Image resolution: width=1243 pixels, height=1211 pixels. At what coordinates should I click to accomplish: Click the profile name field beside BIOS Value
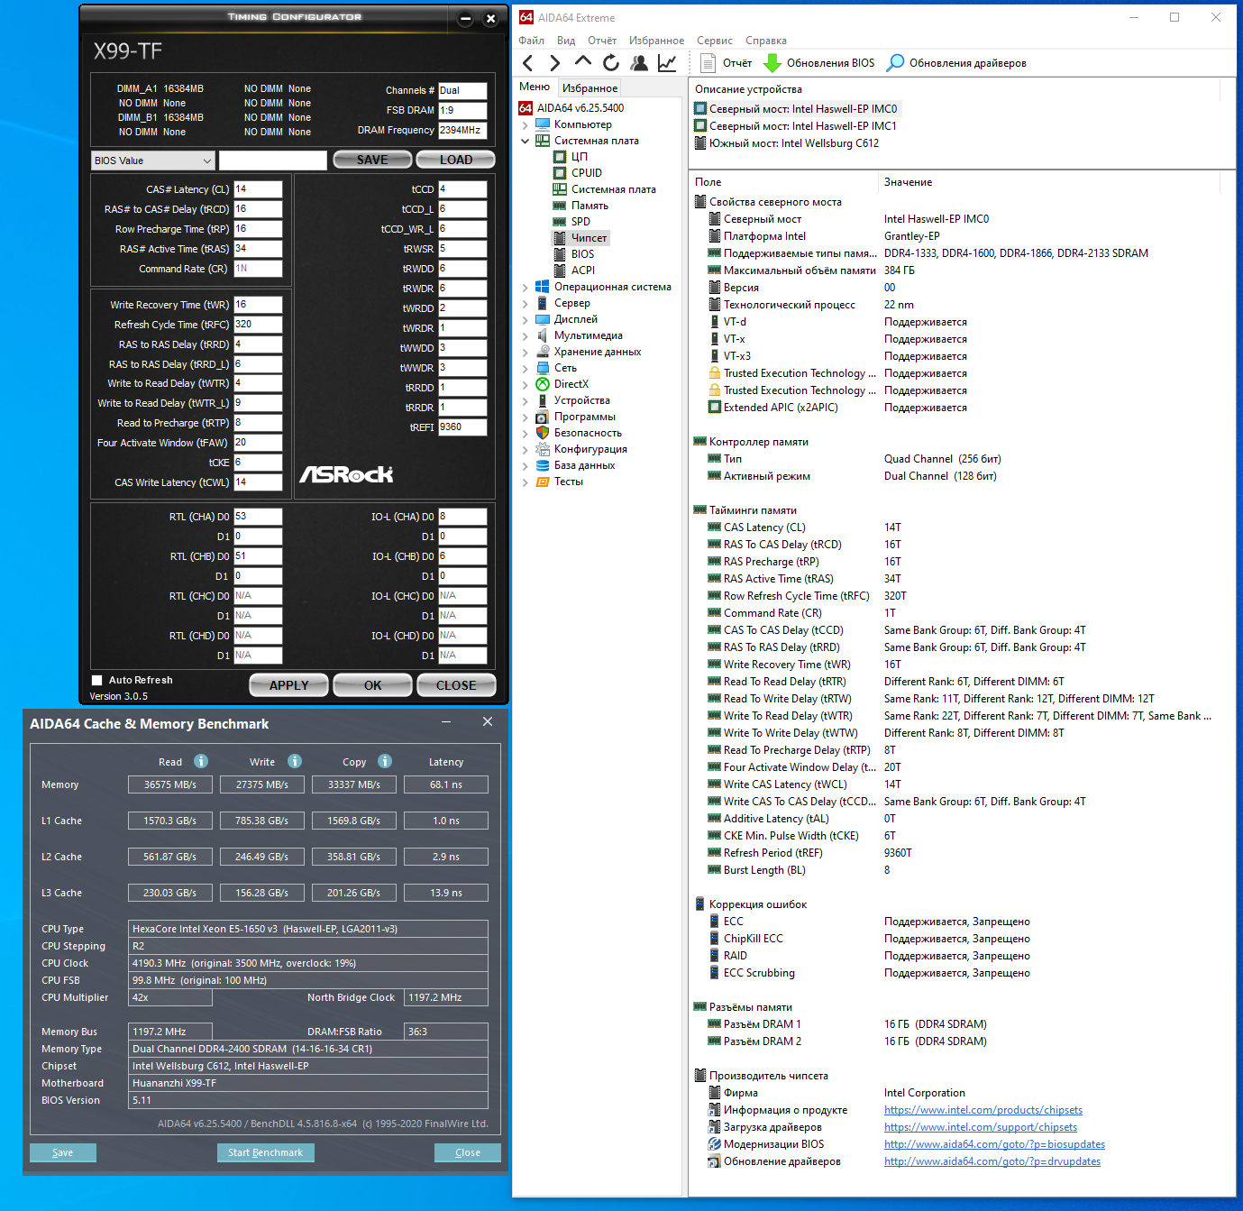273,161
